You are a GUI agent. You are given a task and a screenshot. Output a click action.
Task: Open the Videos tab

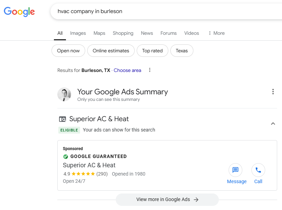[x=192, y=33]
